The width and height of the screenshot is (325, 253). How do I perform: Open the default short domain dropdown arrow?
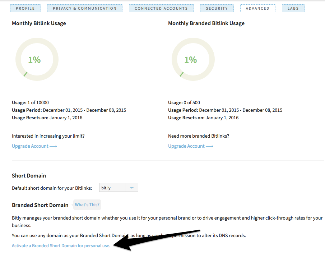click(x=132, y=188)
